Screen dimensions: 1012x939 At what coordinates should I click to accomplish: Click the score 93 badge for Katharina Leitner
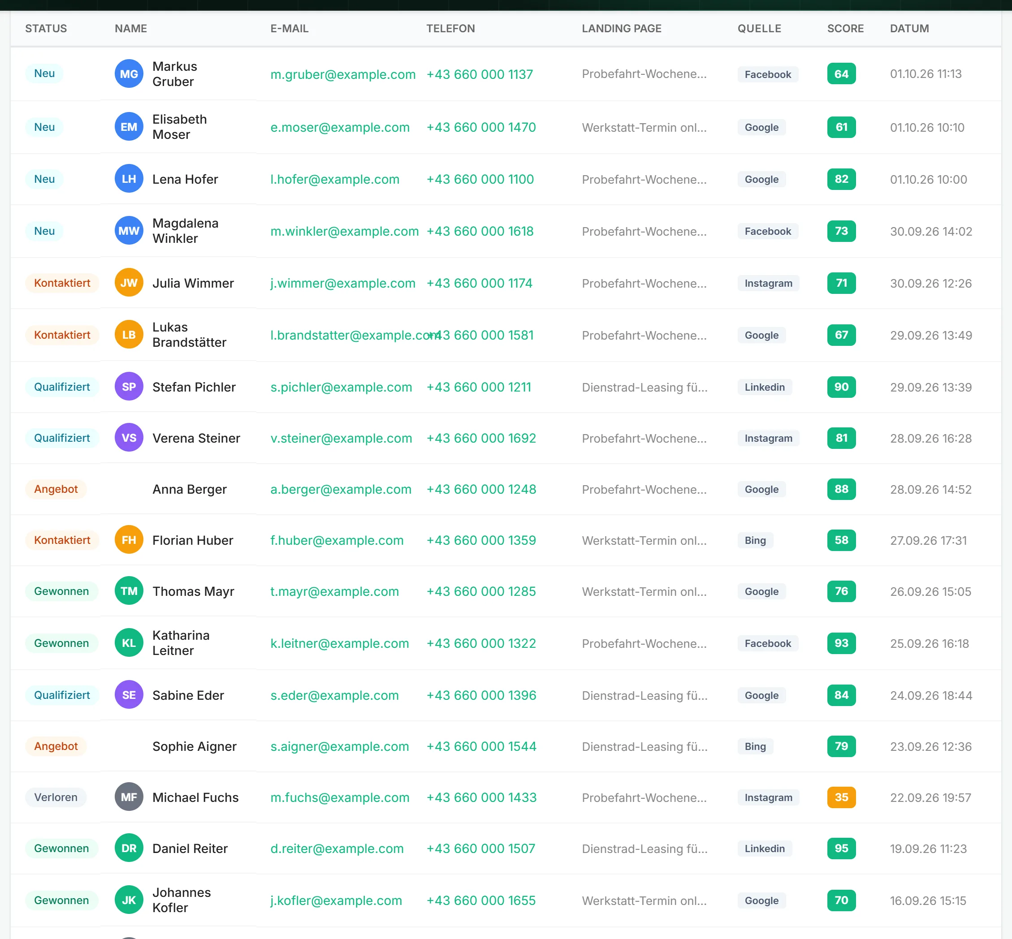(841, 643)
